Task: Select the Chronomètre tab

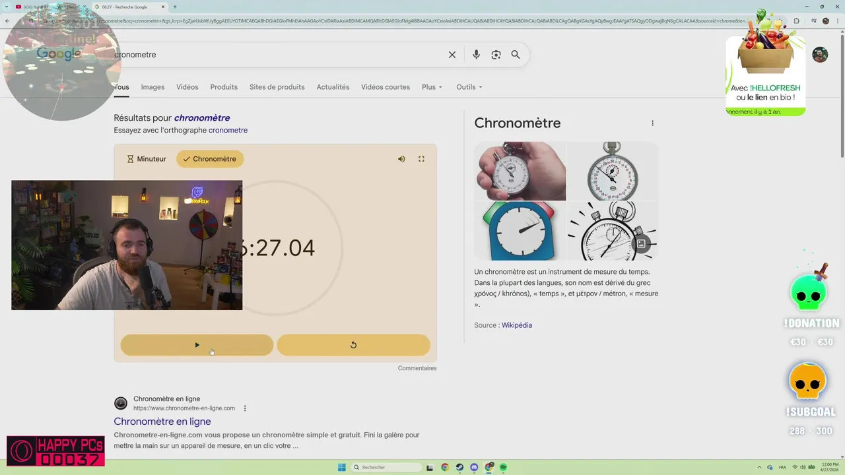Action: click(x=210, y=159)
